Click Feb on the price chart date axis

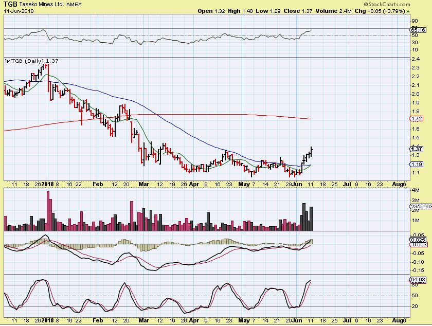[x=98, y=185]
